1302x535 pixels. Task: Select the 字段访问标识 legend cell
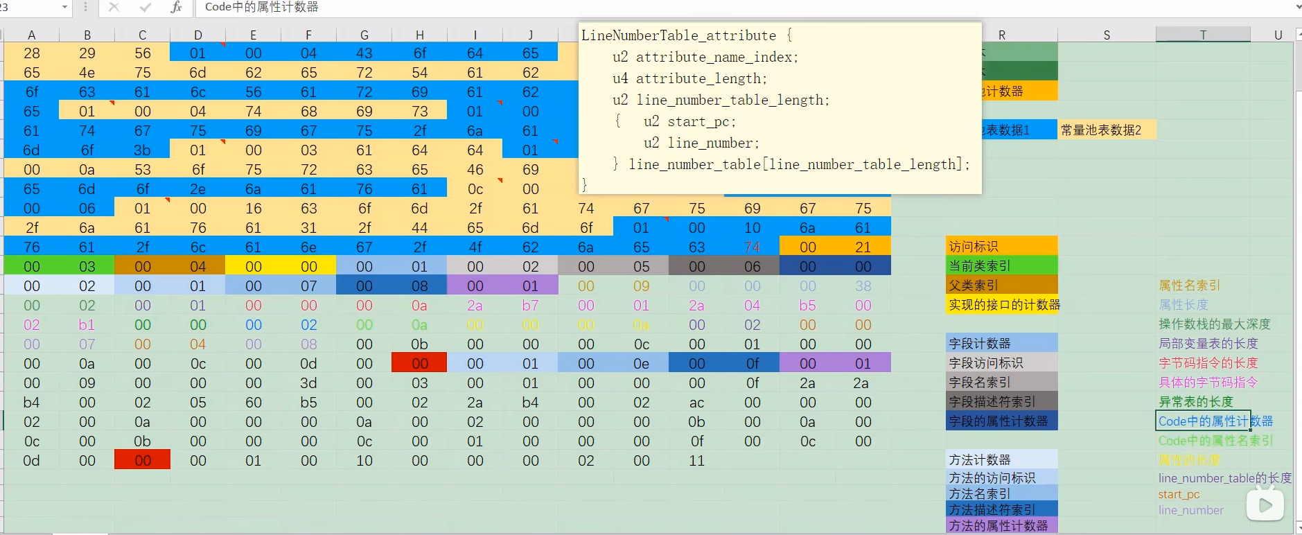pos(1002,362)
